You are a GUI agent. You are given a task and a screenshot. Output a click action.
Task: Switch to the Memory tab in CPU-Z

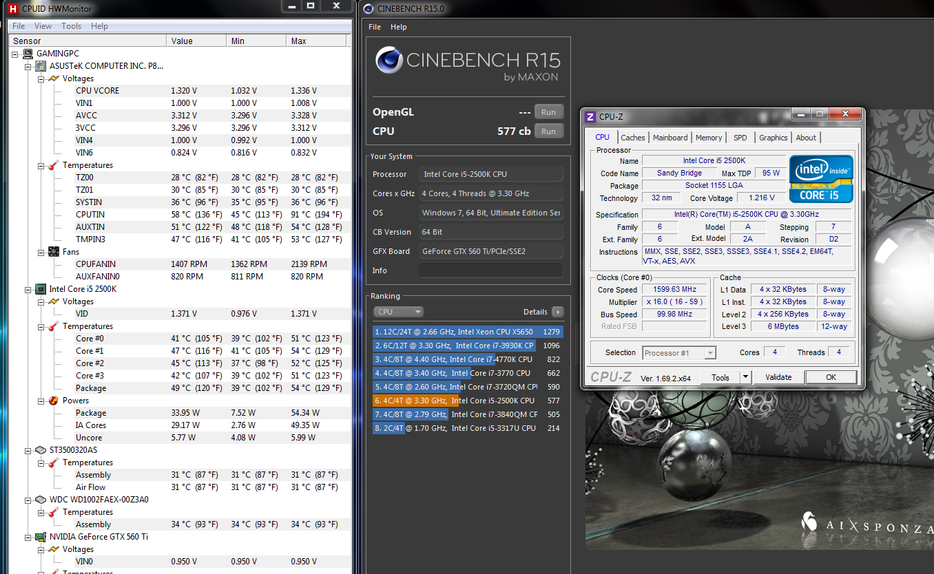coord(708,138)
